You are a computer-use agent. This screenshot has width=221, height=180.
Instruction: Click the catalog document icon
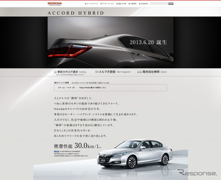55,72
